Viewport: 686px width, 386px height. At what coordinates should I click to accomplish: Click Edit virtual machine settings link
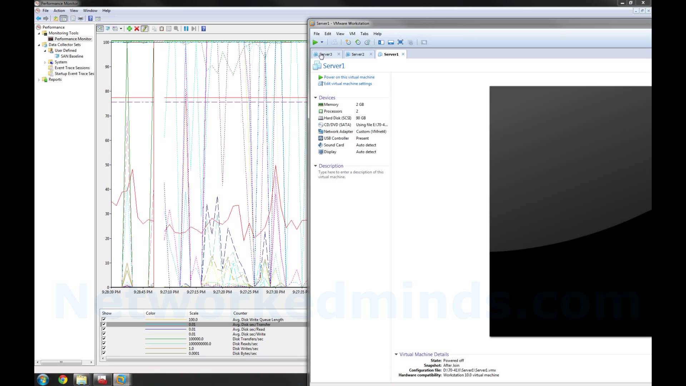tap(348, 84)
